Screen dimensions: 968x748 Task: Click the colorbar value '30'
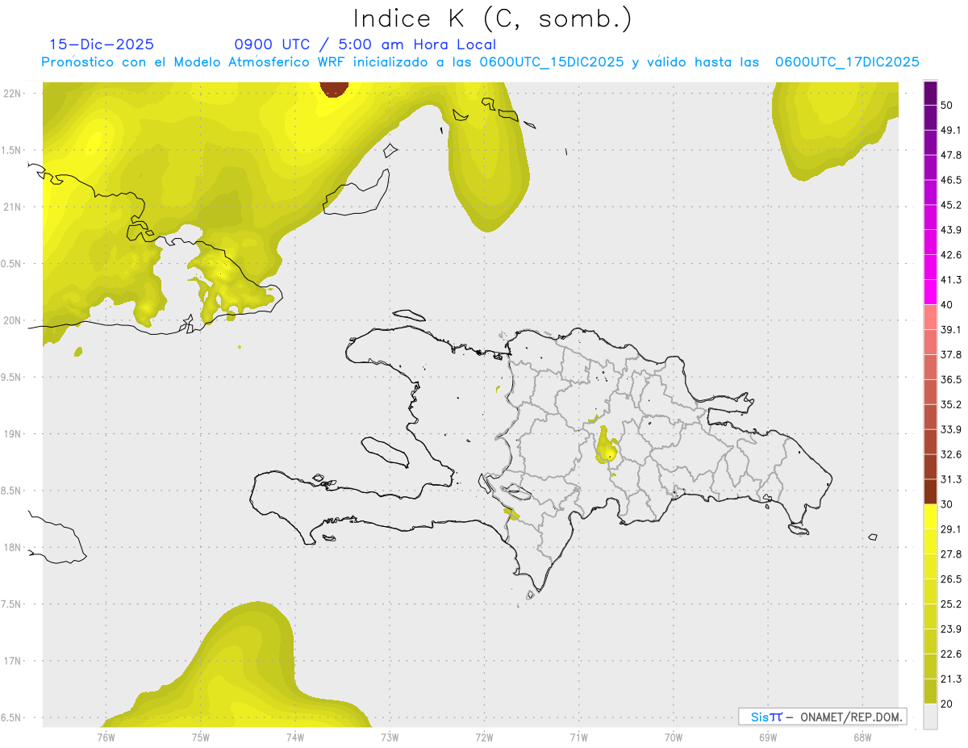pos(947,504)
